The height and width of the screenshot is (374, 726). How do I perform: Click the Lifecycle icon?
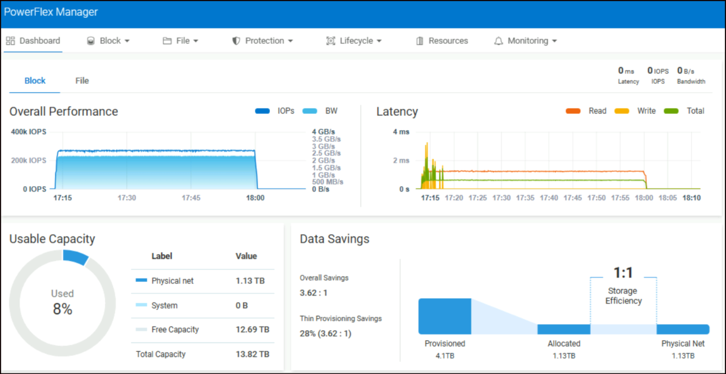click(331, 41)
